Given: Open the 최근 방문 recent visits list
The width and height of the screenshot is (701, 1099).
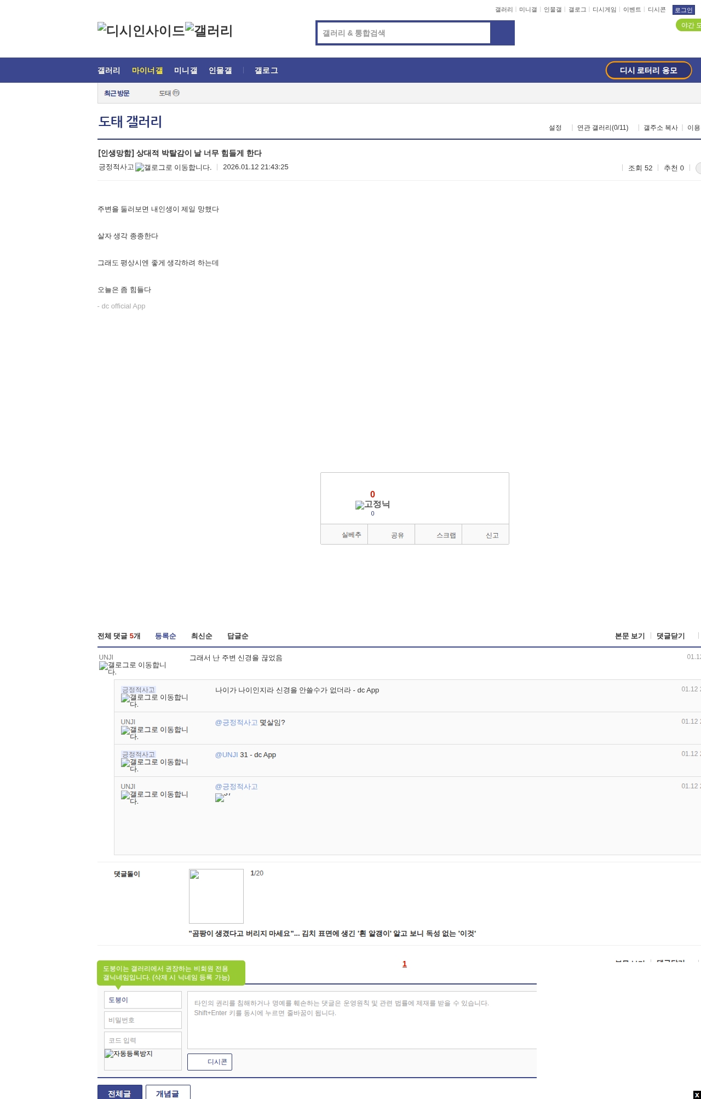Looking at the screenshot, I should tap(117, 94).
